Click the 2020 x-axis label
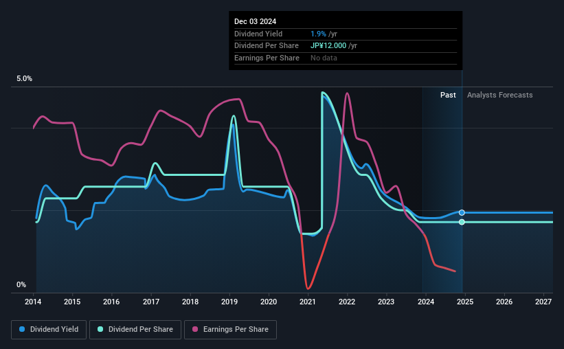This screenshot has height=349, width=564. 269,302
